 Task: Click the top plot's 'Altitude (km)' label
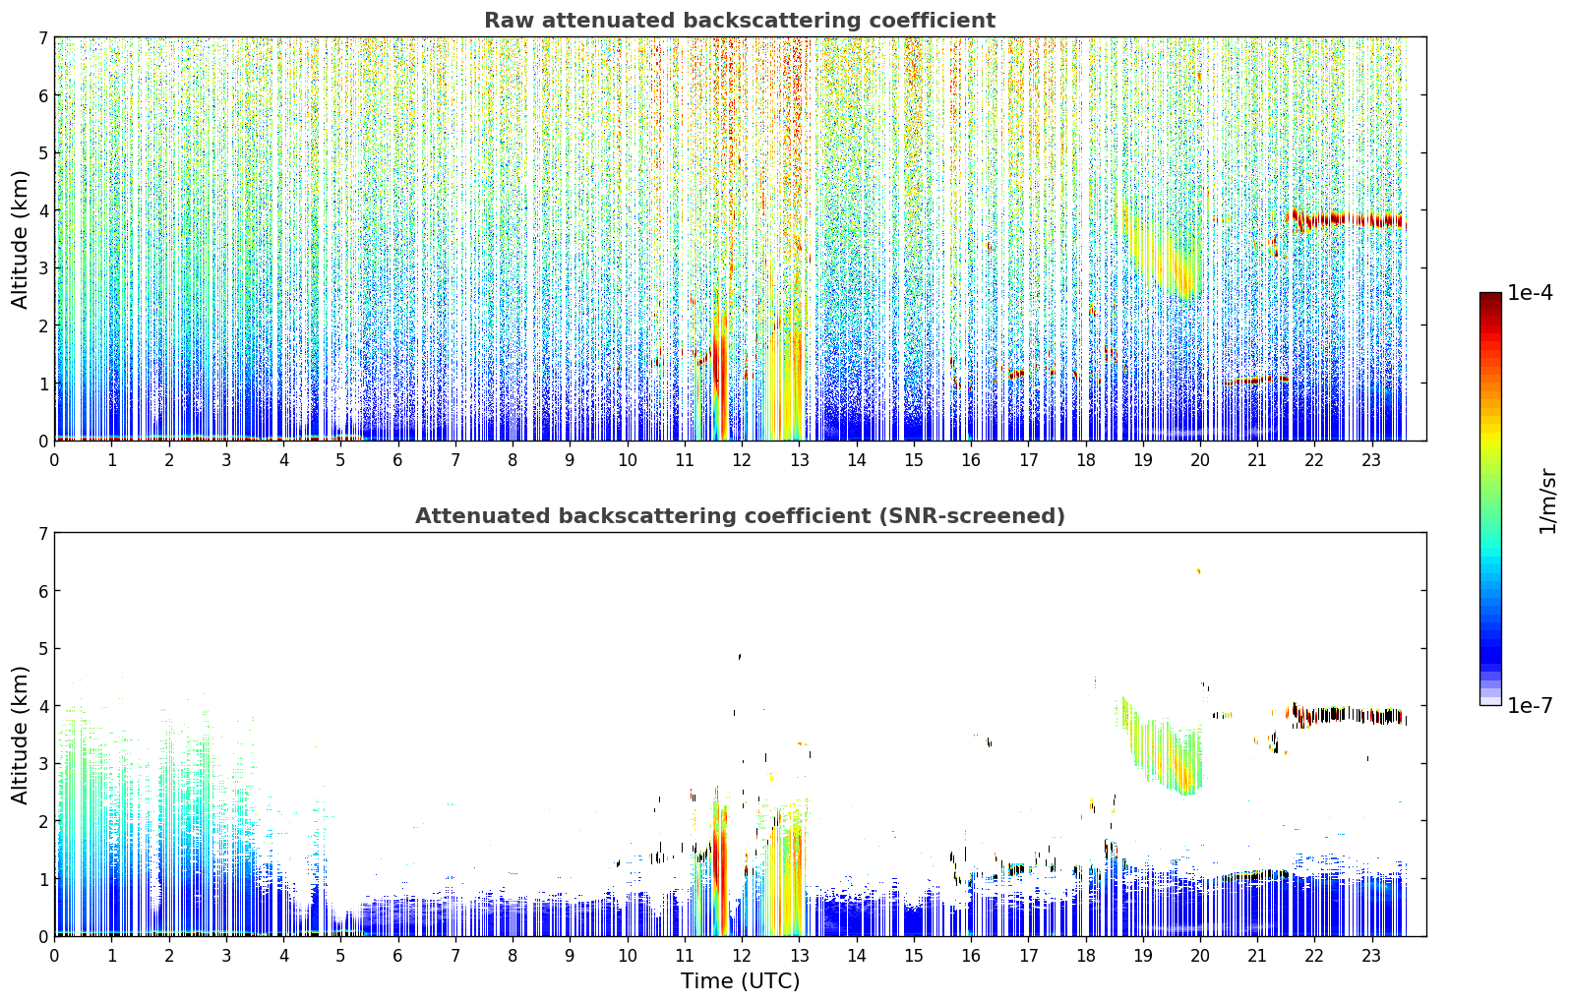point(21,239)
